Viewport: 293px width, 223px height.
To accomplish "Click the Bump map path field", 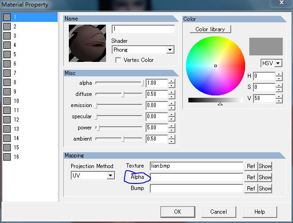I will pos(196,189).
